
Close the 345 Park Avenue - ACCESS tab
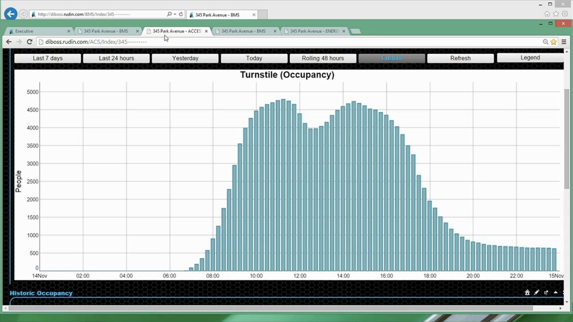206,31
